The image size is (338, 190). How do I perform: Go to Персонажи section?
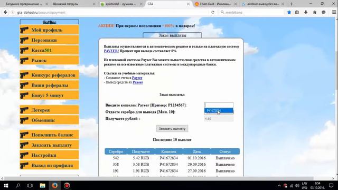[49, 40]
